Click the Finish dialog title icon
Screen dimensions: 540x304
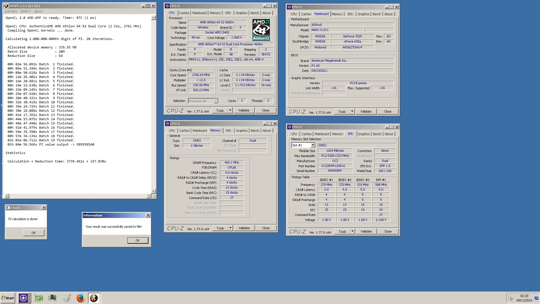[8, 208]
